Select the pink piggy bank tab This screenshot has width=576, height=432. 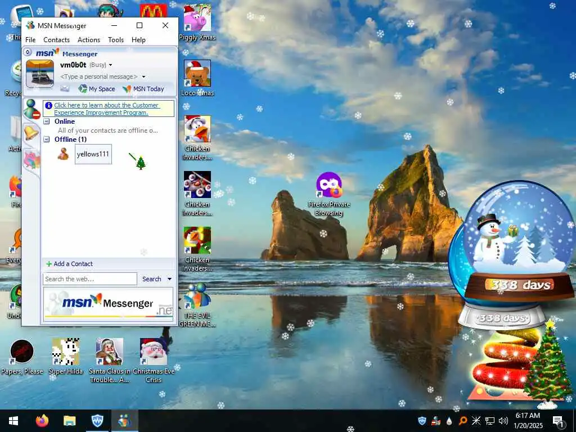pos(31,160)
